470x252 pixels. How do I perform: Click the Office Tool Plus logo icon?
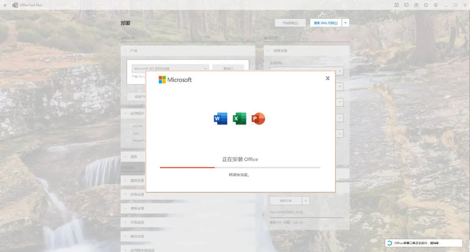pos(15,5)
